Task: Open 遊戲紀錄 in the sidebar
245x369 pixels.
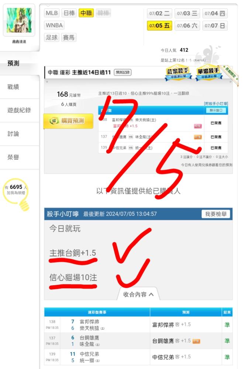Action: coord(19,110)
